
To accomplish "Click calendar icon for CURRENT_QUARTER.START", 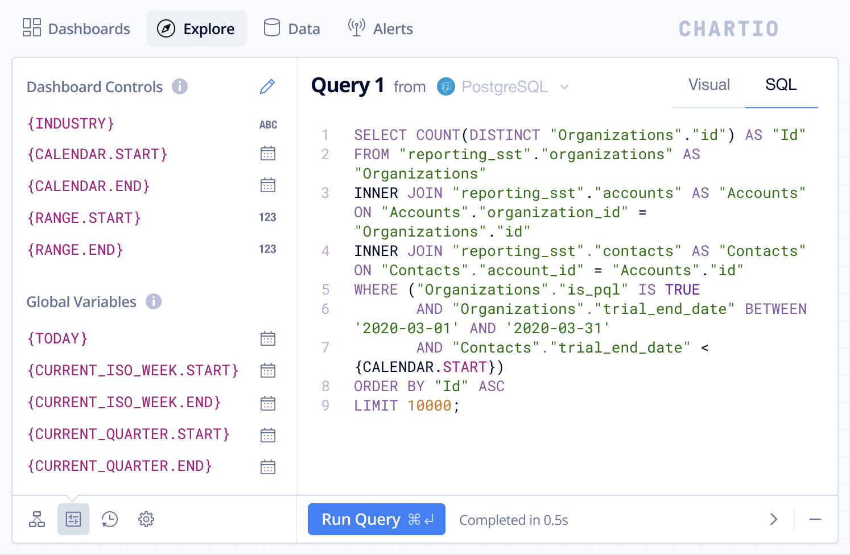I will click(268, 436).
